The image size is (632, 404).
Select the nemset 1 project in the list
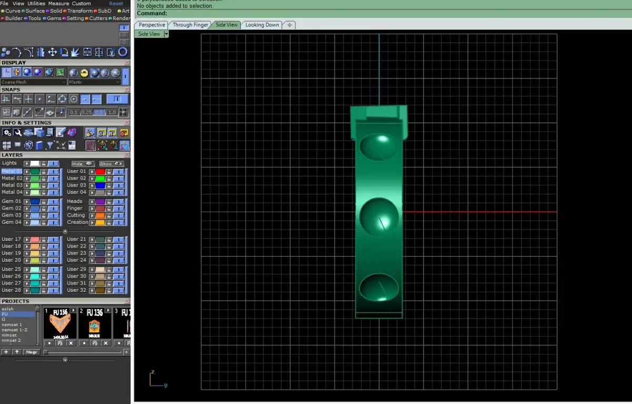coord(12,324)
